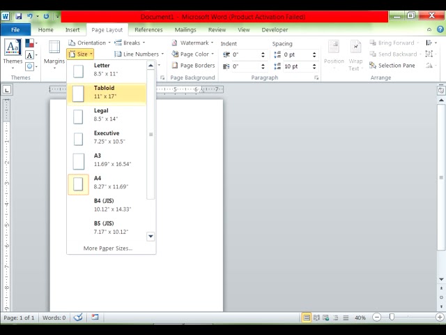Click the Save icon in quick access toolbar

pyautogui.click(x=19, y=16)
